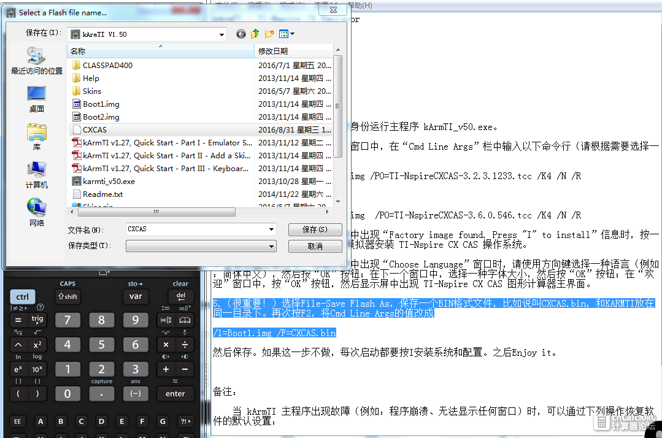Select Desktop (桌面) in the sidebar

(x=36, y=99)
